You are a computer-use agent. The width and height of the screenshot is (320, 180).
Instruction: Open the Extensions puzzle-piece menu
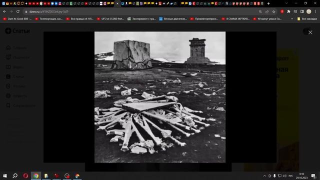point(288,11)
